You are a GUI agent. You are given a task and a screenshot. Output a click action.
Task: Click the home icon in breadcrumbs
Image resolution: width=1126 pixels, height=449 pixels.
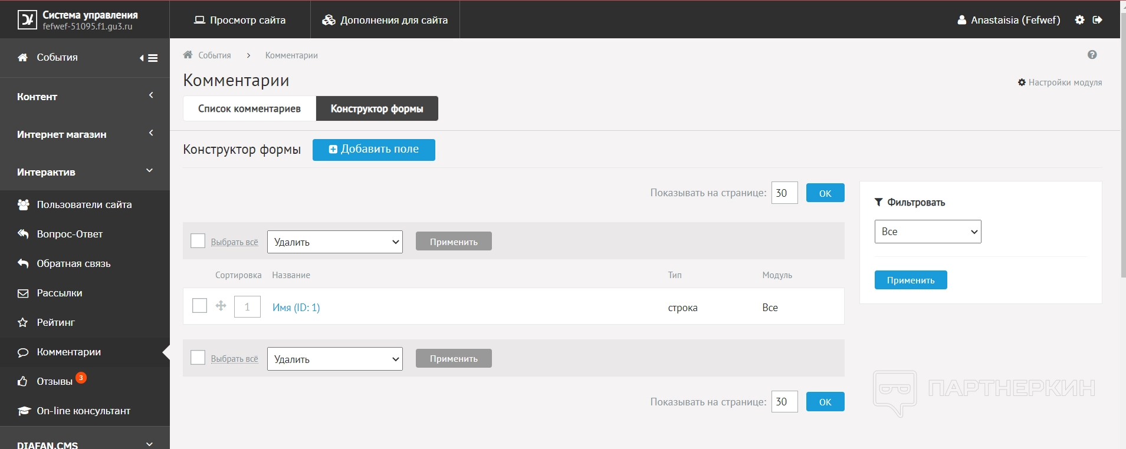(x=188, y=55)
